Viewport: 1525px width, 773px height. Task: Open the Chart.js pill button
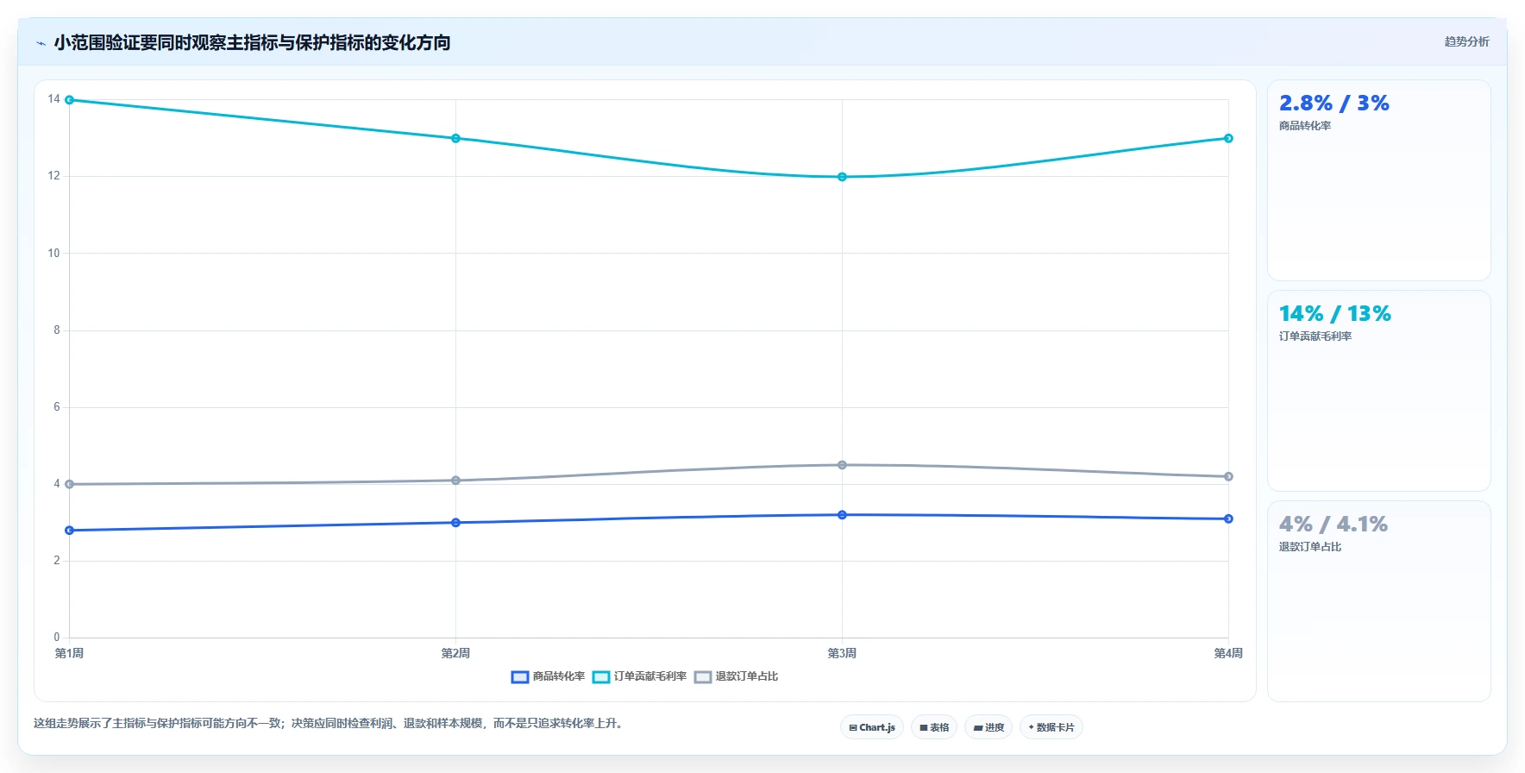coord(872,727)
